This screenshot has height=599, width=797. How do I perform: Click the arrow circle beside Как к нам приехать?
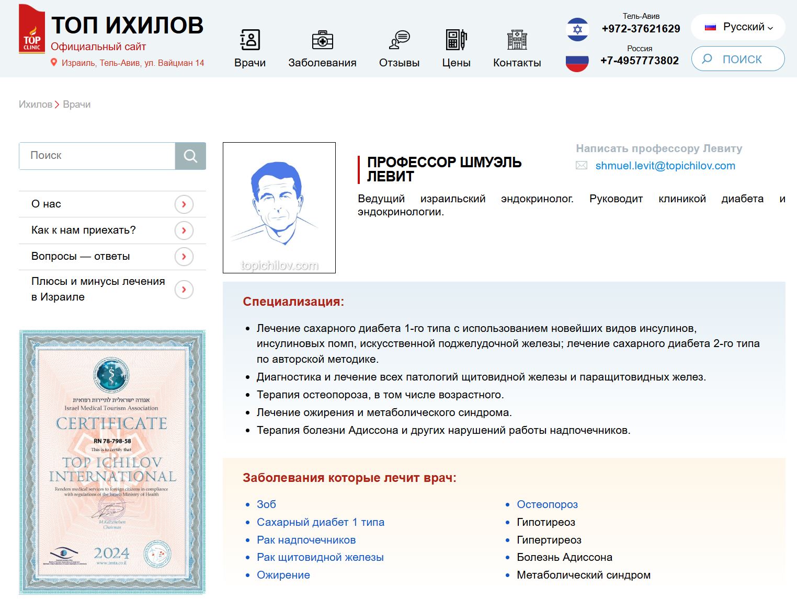pyautogui.click(x=184, y=231)
